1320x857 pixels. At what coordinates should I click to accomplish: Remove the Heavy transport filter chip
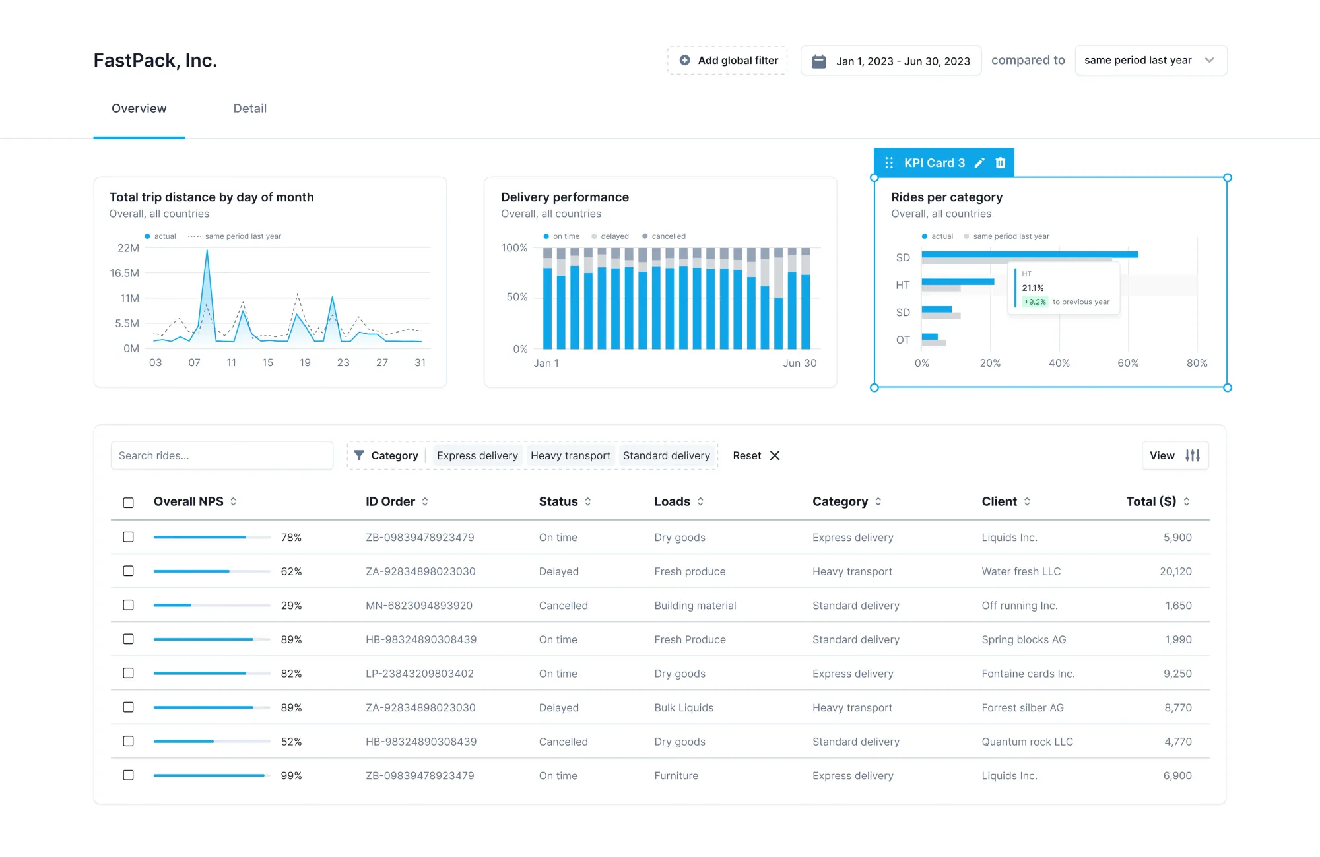570,455
